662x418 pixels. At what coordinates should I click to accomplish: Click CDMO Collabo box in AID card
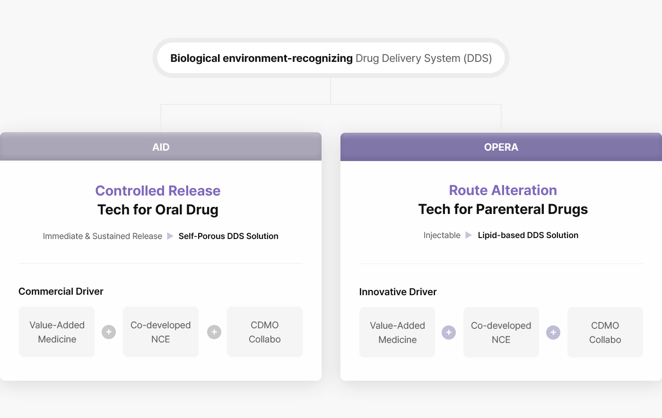tap(265, 332)
